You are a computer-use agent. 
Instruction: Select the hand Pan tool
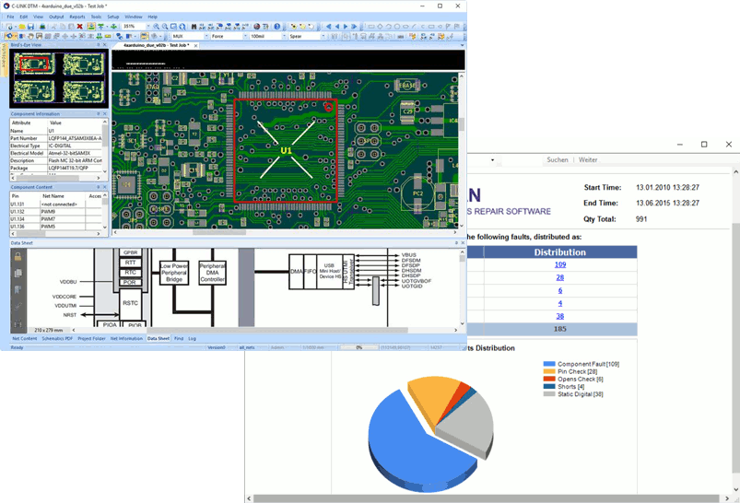click(x=30, y=36)
